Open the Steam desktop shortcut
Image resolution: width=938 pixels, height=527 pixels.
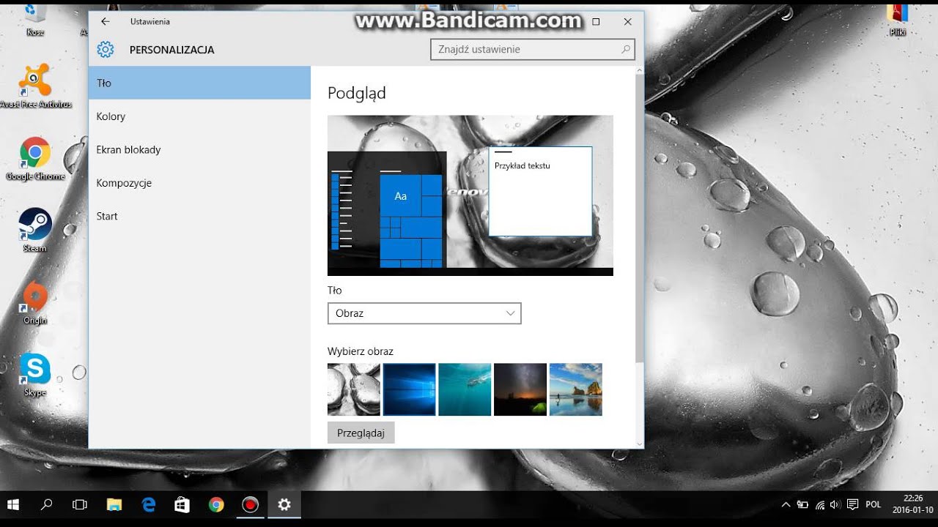pos(35,231)
